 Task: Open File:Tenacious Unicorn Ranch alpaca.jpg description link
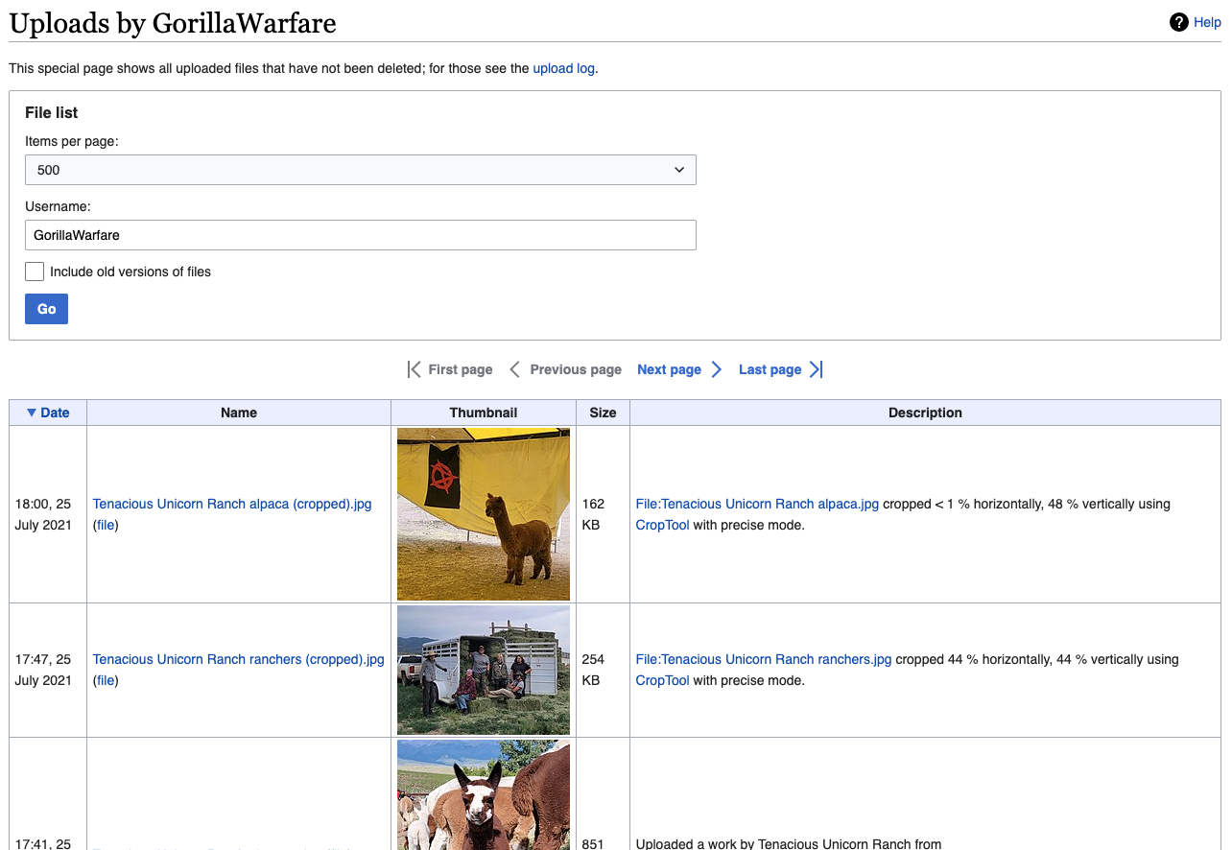[x=757, y=504]
